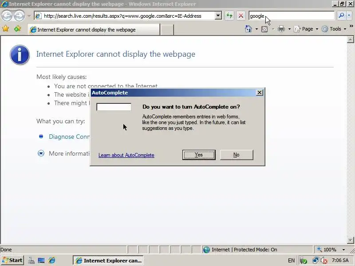Click the RSS Feeds icon
Image resolution: width=355 pixels, height=266 pixels.
coord(264,29)
